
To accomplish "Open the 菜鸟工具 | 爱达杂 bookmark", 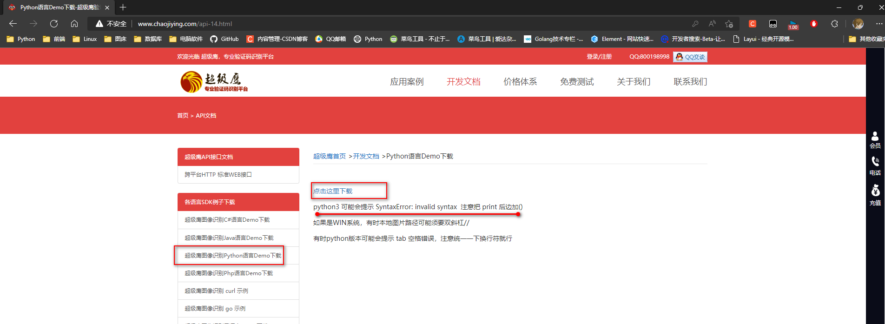I will pos(487,39).
